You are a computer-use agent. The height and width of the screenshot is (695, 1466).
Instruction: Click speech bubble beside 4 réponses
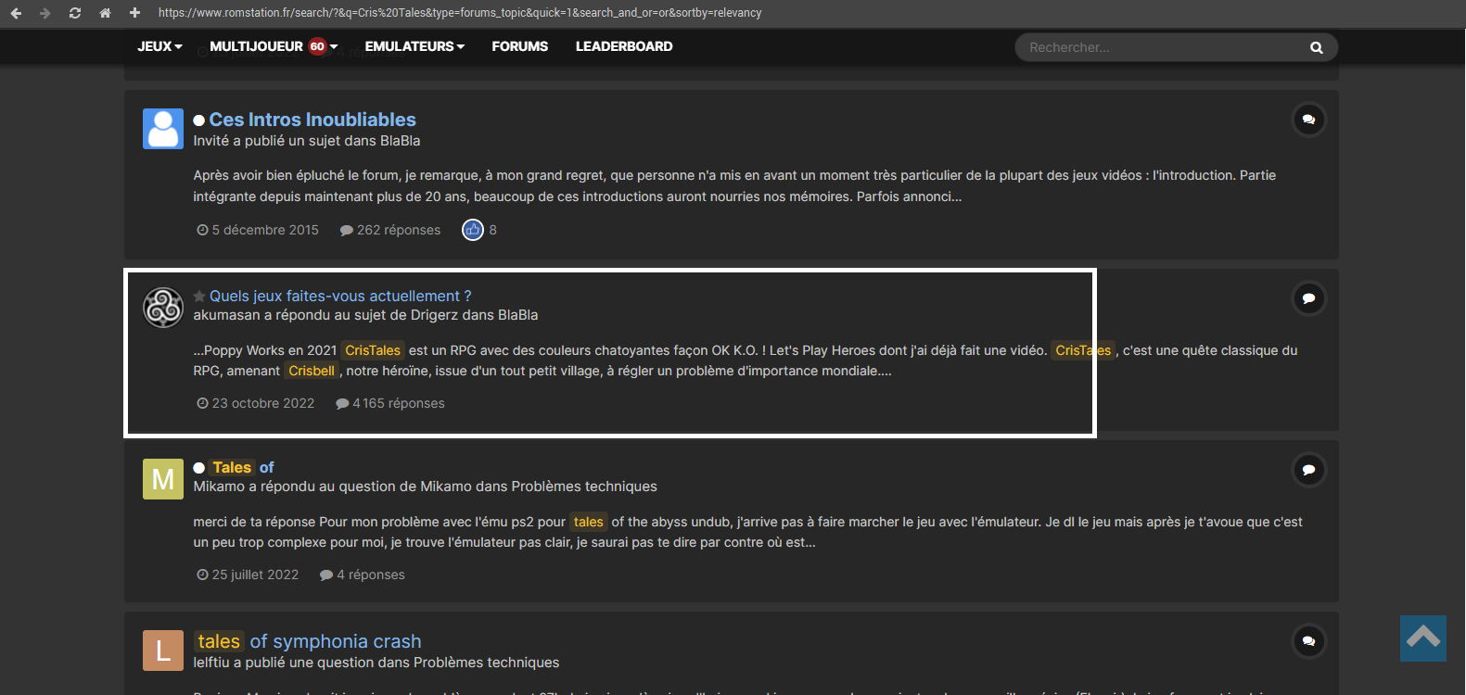326,575
